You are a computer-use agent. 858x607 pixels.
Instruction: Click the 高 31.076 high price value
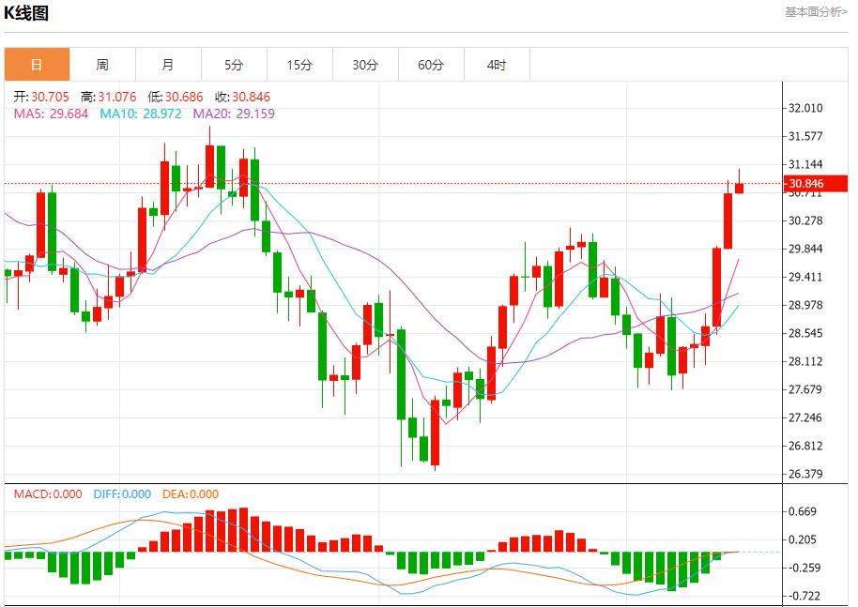click(109, 97)
